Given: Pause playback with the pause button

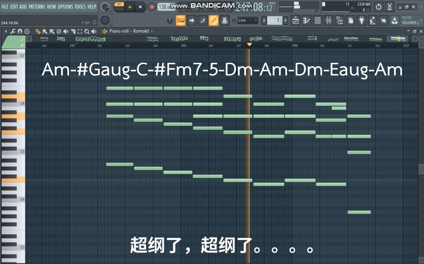Looking at the screenshot, I should (130, 6).
